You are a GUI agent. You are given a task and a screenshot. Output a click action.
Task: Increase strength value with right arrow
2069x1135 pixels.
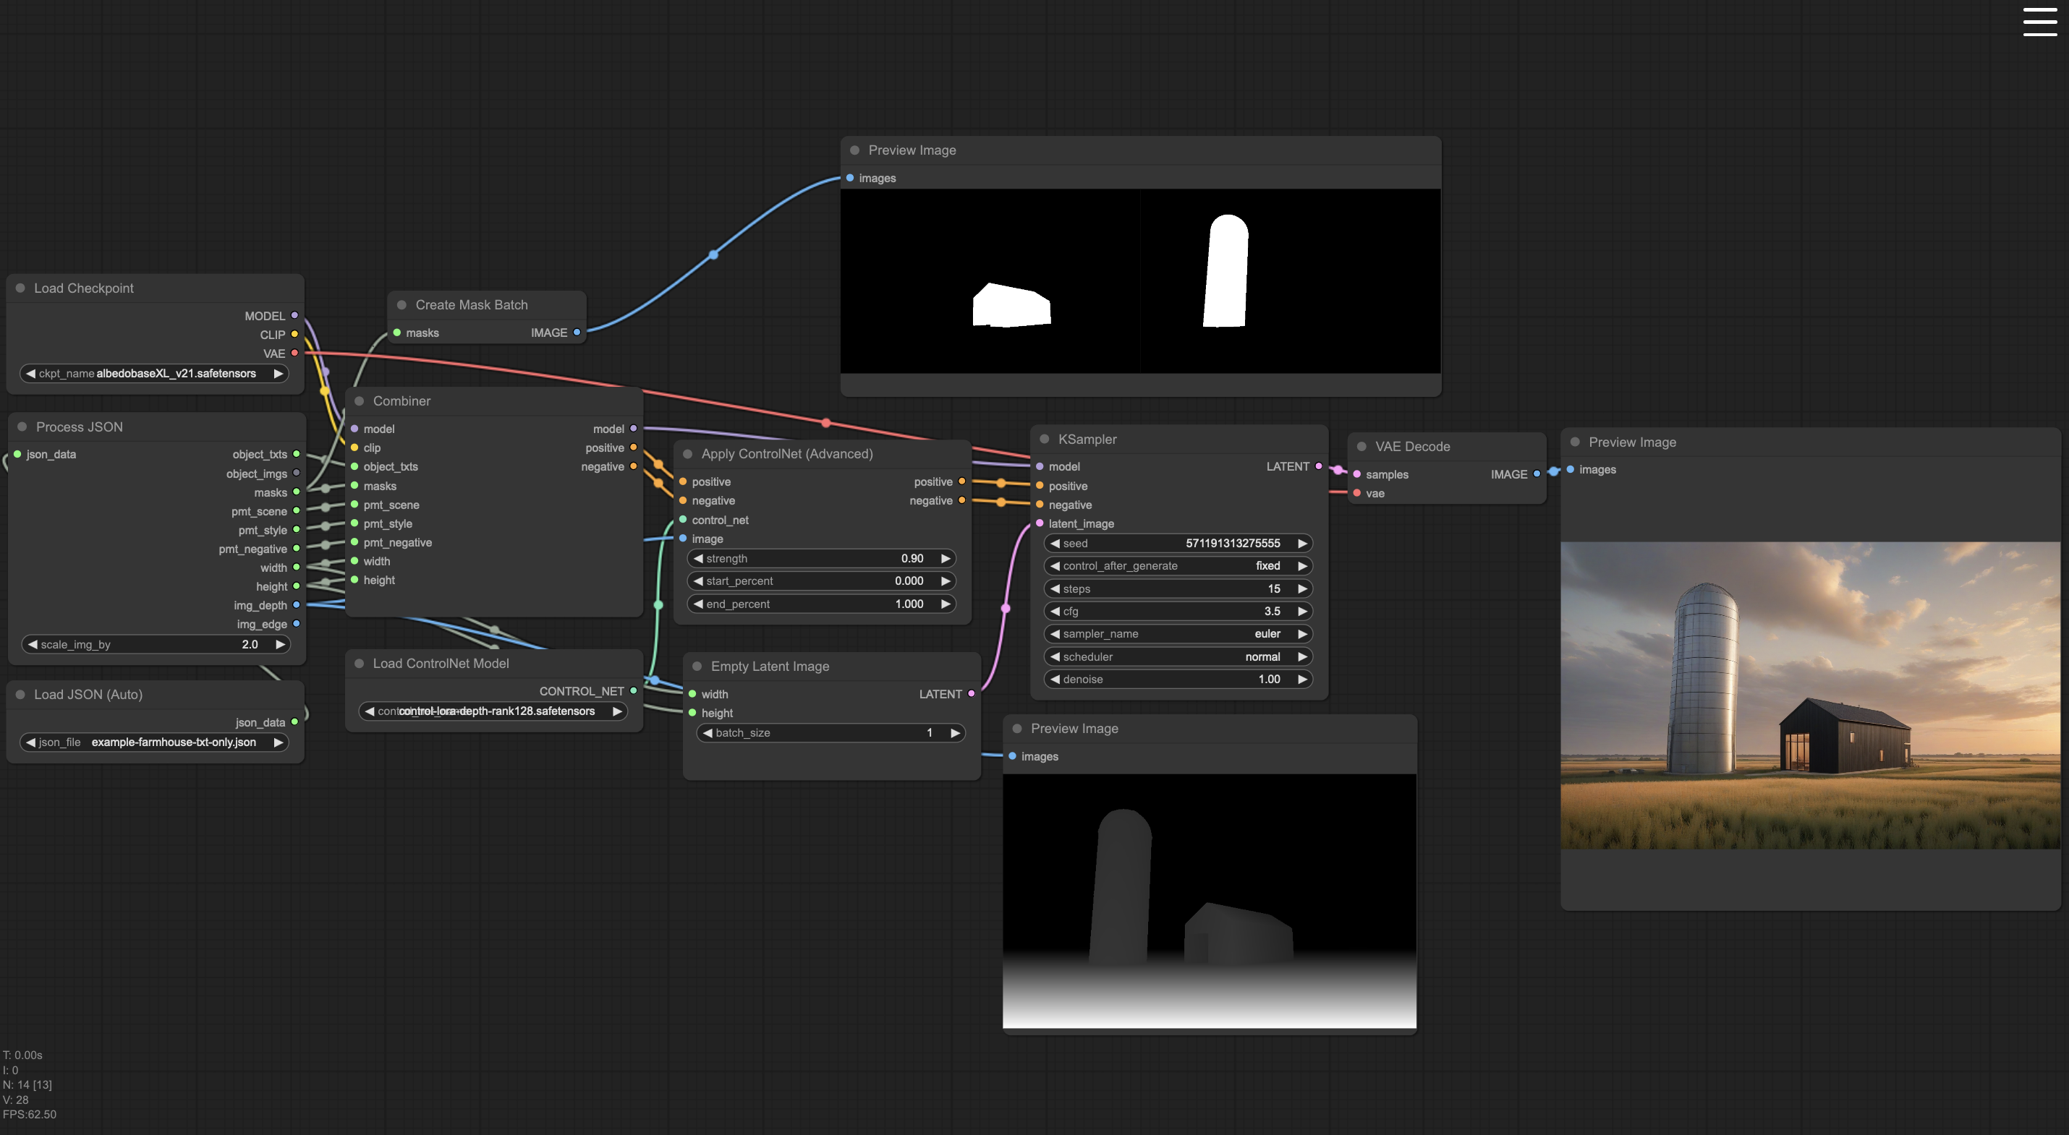[x=946, y=559]
